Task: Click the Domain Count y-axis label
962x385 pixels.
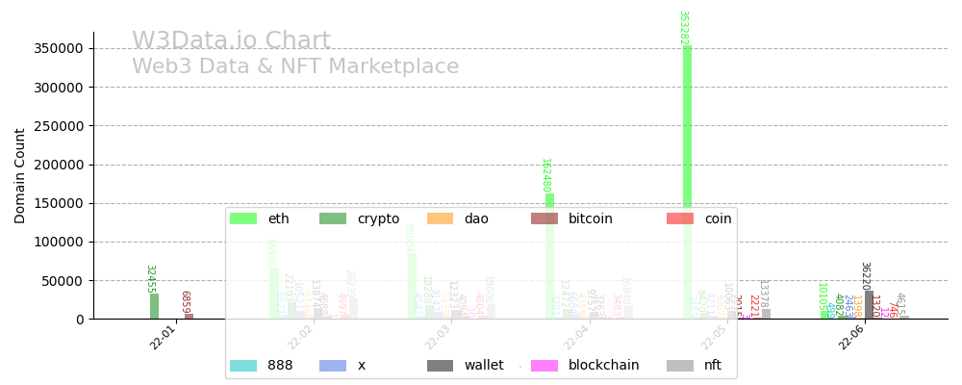Action: 20,175
